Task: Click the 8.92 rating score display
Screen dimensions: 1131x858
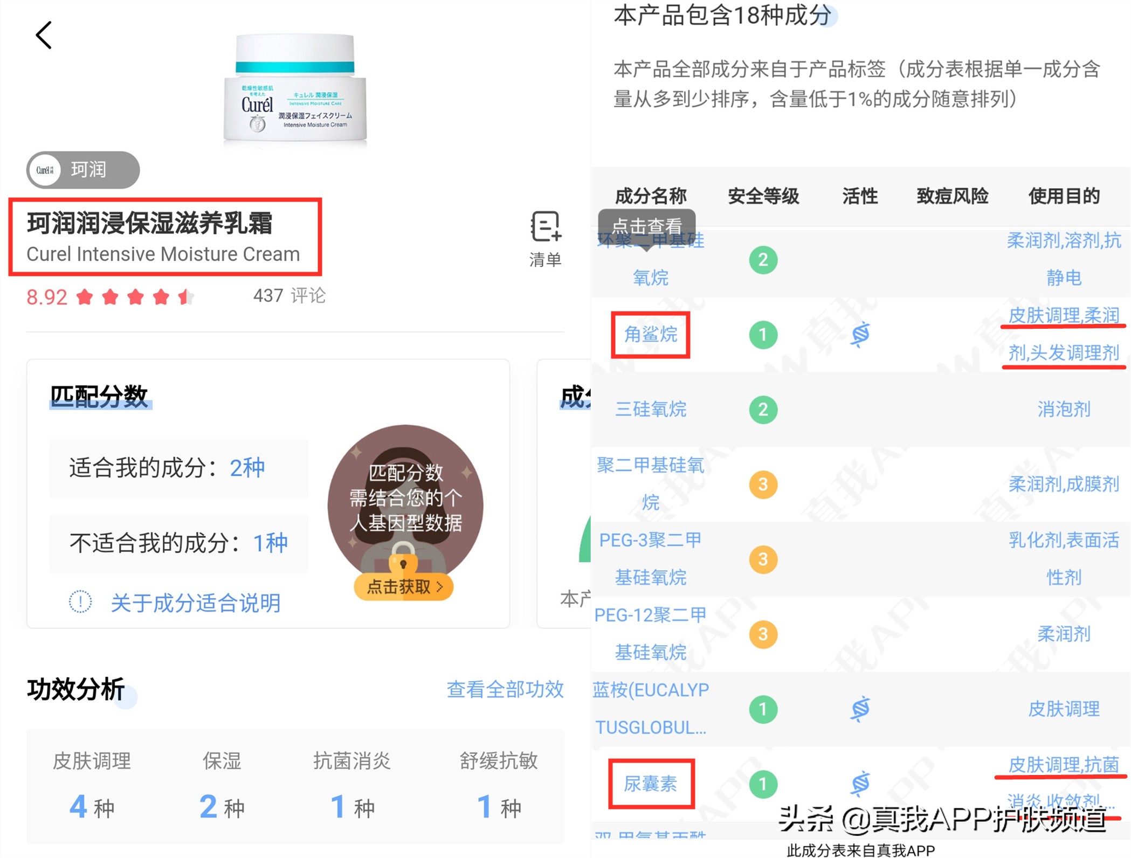Action: [46, 297]
